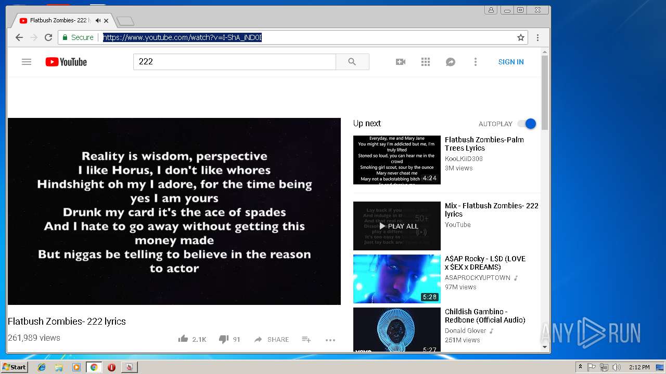Select the Flatbush Zombies- 222 tab
This screenshot has height=374, width=666.
[x=60, y=20]
